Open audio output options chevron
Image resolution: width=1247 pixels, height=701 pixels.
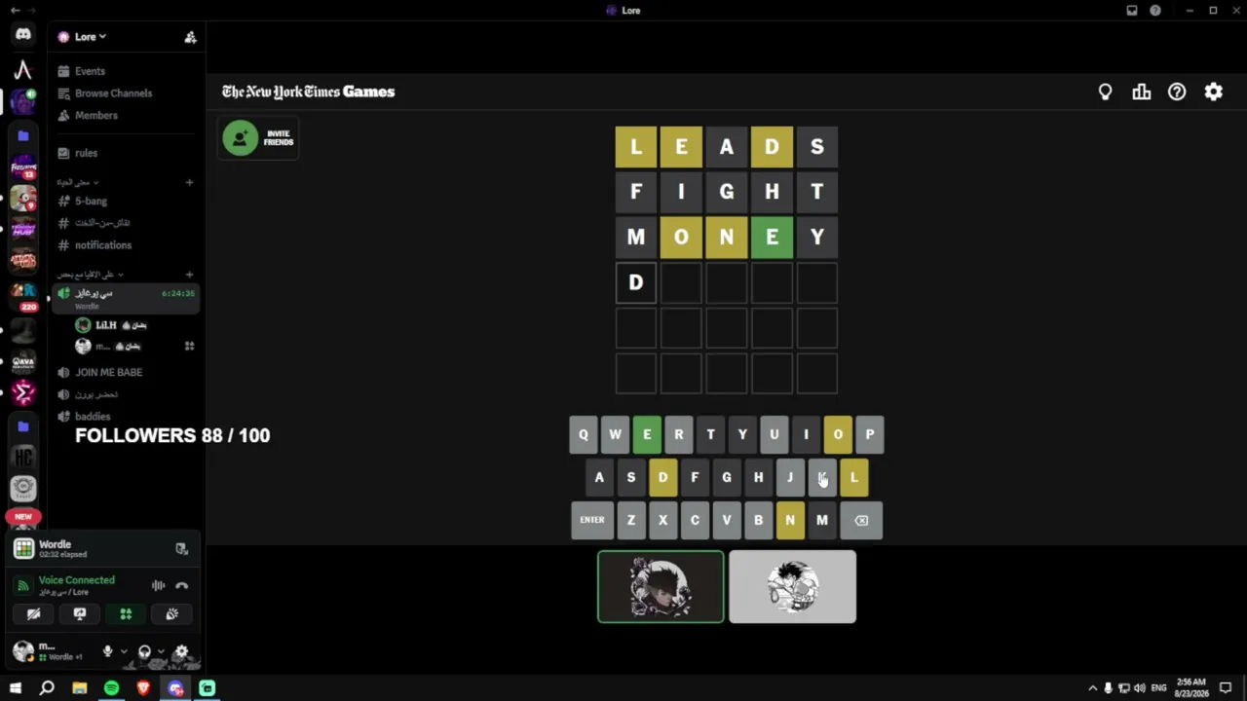coord(161,651)
